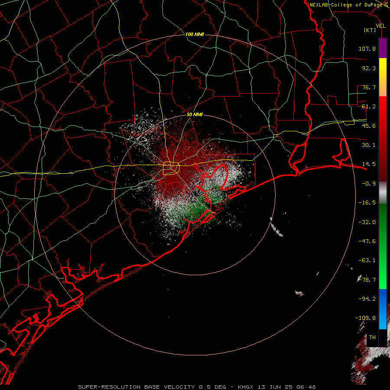Click the gray near-zero segment of velocity scale
The height and width of the screenshot is (390, 390).
point(383,193)
